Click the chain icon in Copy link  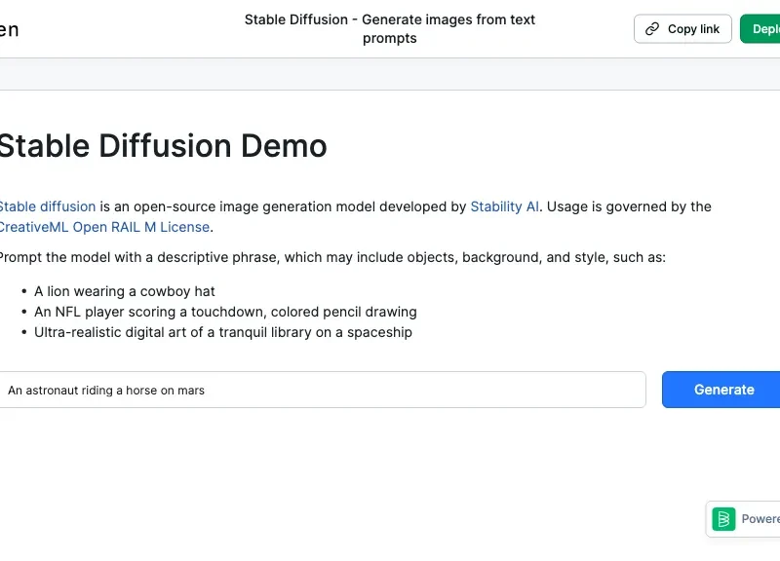653,29
